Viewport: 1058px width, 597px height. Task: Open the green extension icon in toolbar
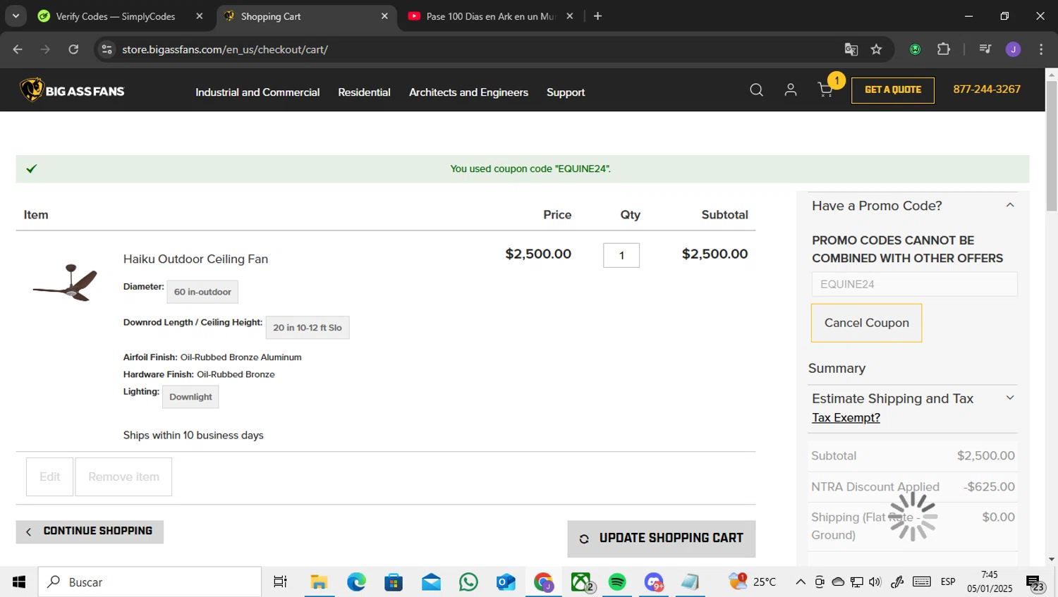tap(915, 49)
